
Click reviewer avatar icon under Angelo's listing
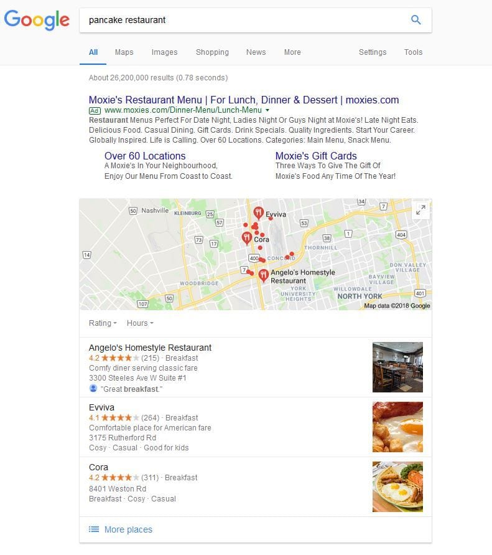point(93,388)
